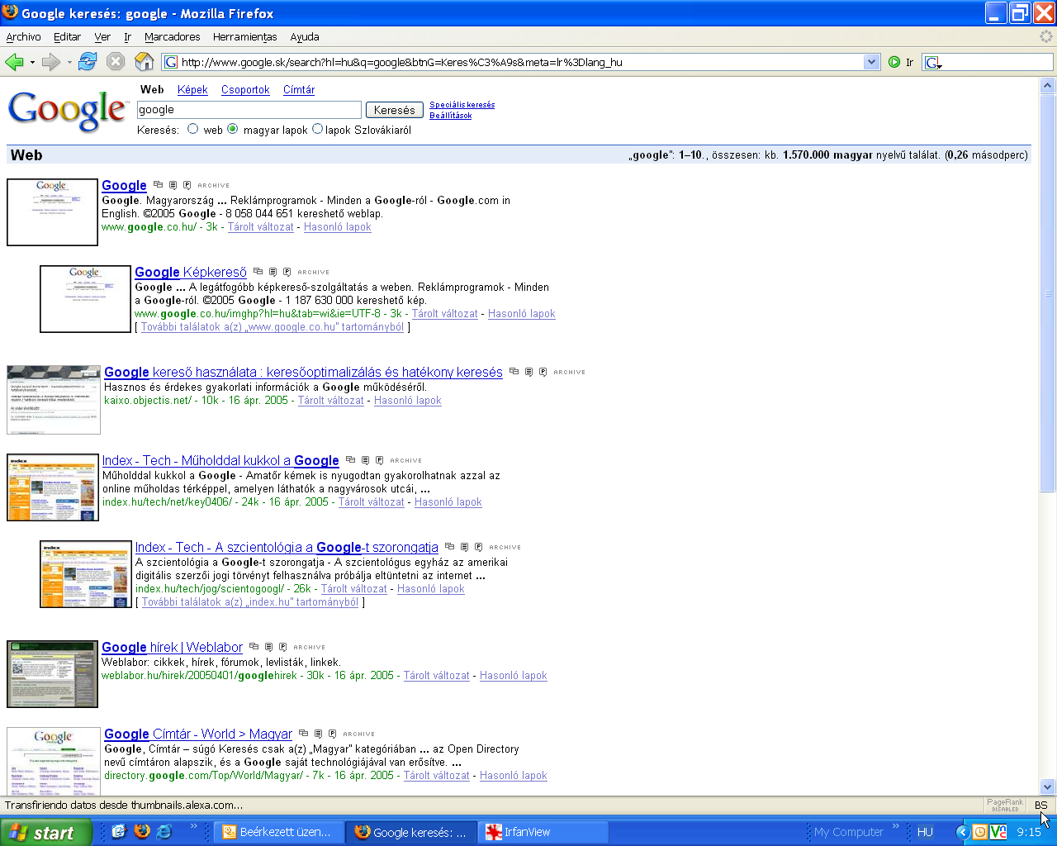Select the 'magyar lapok' radio button
This screenshot has height=846, width=1057.
tap(233, 129)
